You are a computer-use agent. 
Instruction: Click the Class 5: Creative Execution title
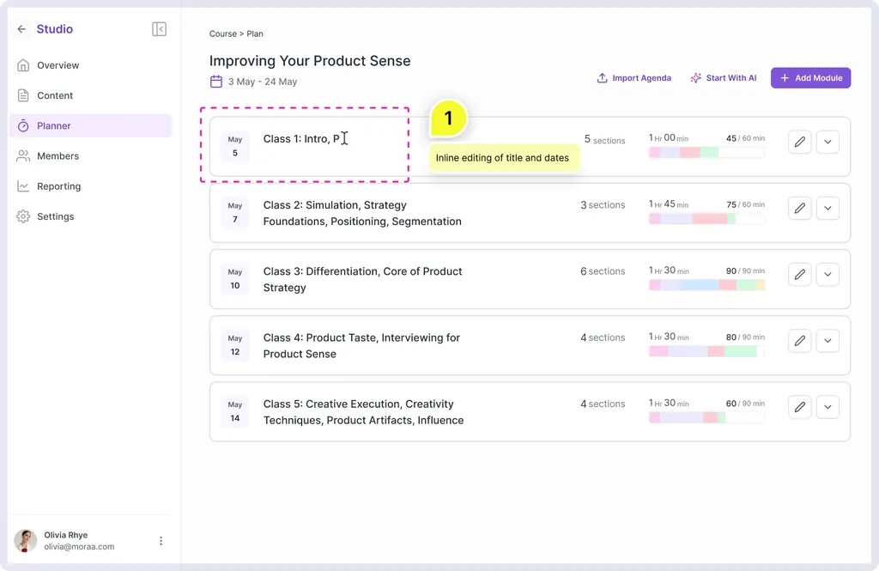363,411
